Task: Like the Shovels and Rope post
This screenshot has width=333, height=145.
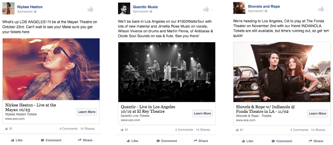Action: tap(247, 141)
